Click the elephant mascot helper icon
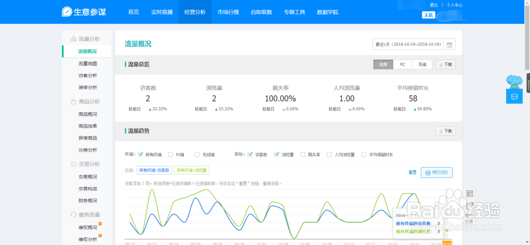 point(514,81)
